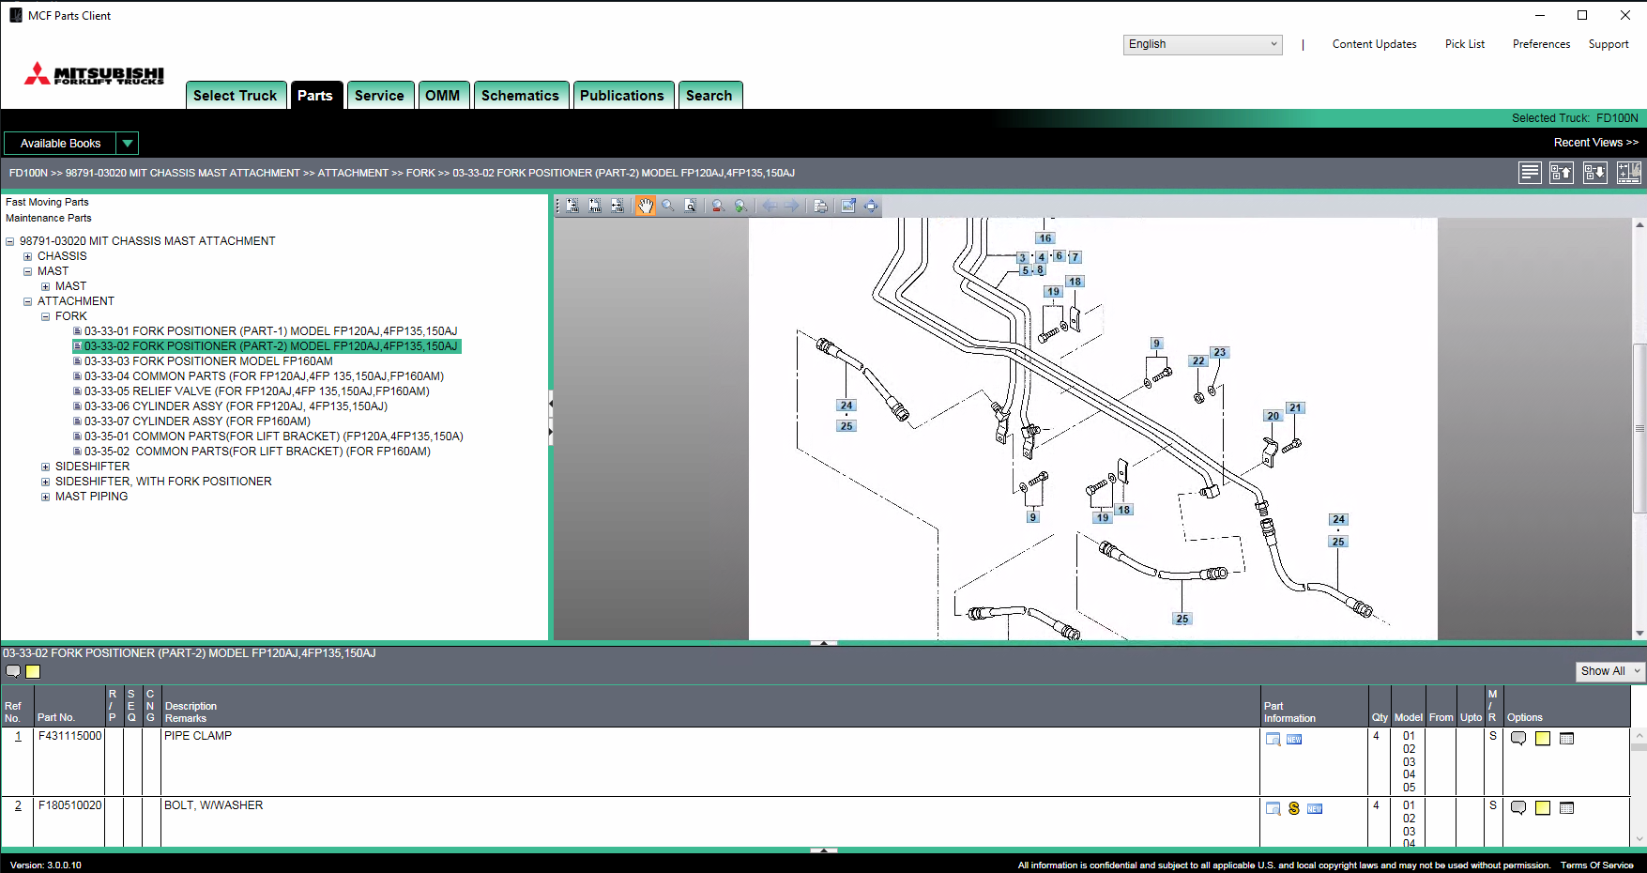Click comment bubble icon above parts table
The width and height of the screenshot is (1647, 873).
pyautogui.click(x=13, y=671)
